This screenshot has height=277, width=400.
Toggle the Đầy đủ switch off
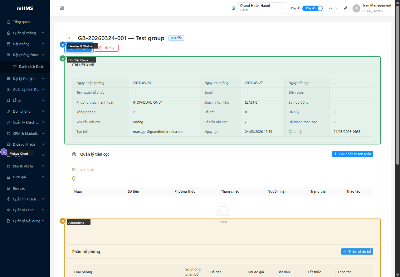coord(312,8)
